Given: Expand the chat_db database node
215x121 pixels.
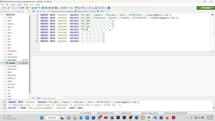Looking at the screenshot, I should coord(3,24).
